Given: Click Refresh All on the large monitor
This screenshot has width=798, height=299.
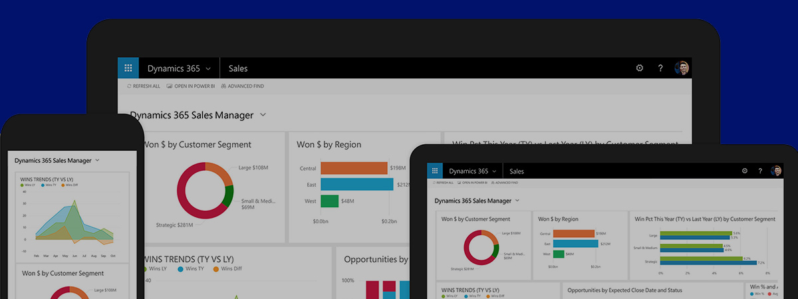Looking at the screenshot, I should 143,86.
